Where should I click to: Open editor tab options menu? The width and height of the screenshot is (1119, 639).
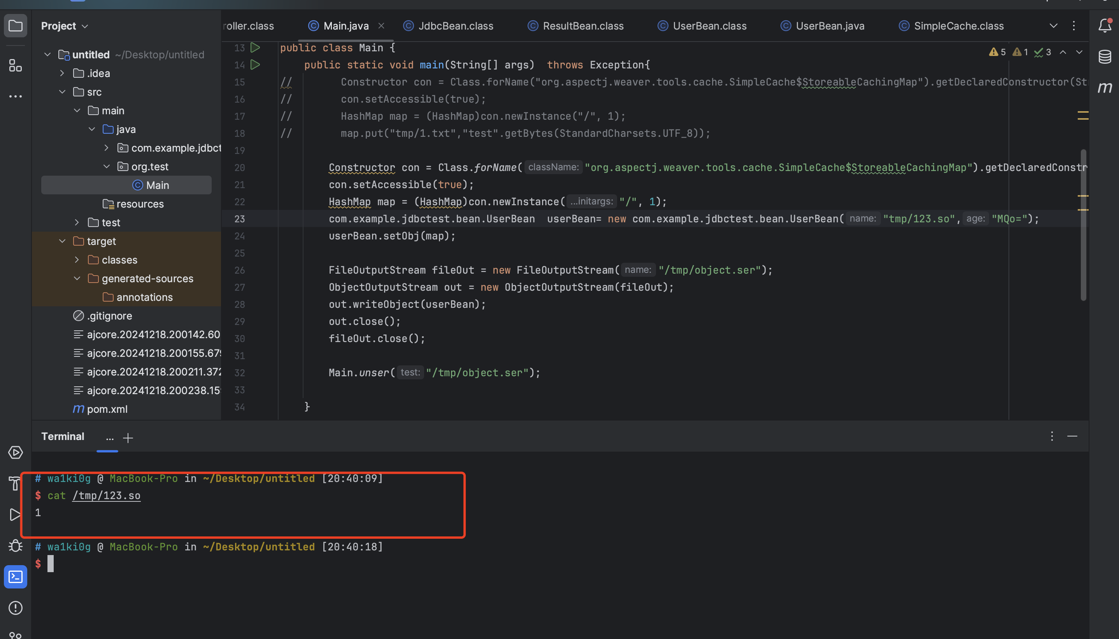pyautogui.click(x=1074, y=25)
